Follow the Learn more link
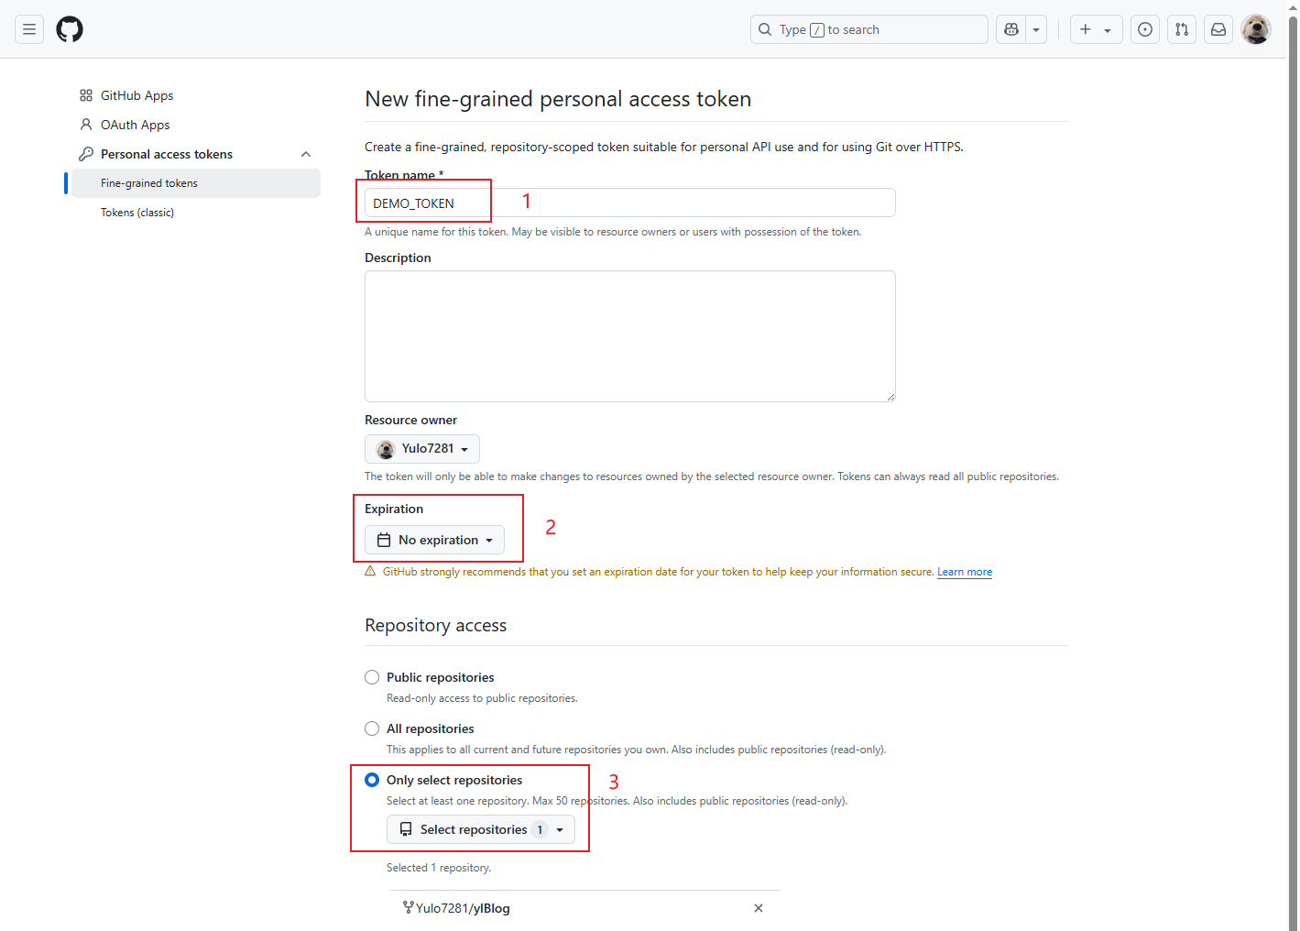Image resolution: width=1300 pixels, height=931 pixels. click(965, 572)
